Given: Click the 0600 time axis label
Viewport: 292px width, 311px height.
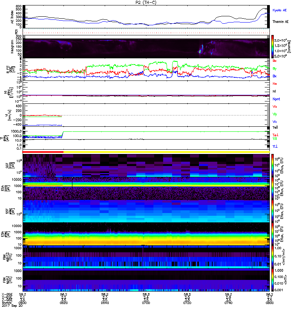Looking at the screenshot, I should (23, 303).
